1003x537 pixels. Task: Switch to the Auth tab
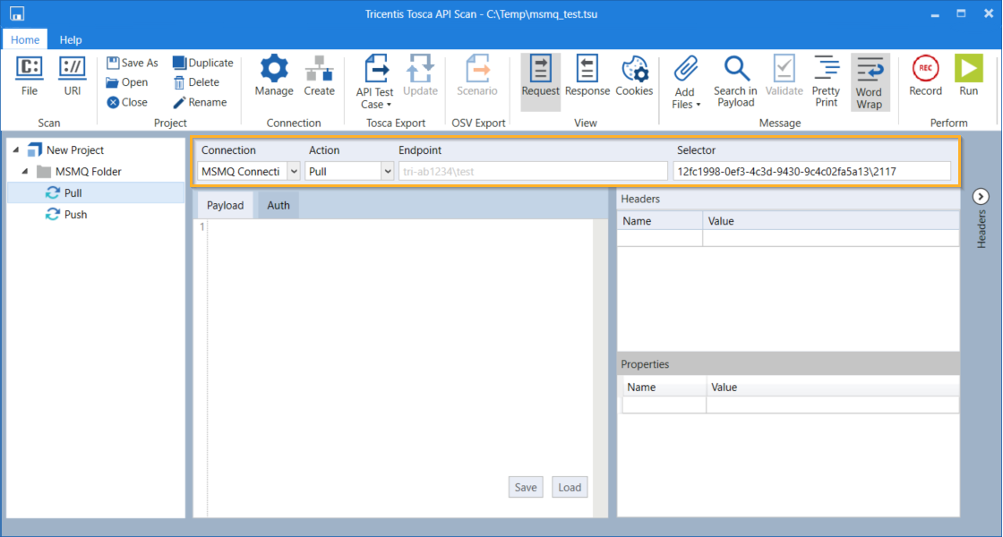click(279, 205)
